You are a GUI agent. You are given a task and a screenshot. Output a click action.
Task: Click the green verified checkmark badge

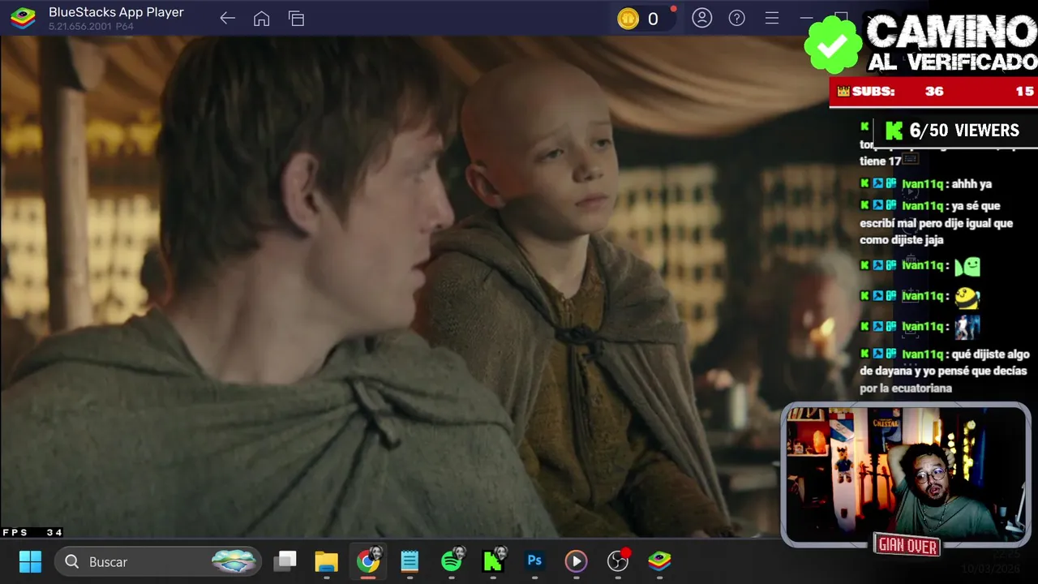833,45
